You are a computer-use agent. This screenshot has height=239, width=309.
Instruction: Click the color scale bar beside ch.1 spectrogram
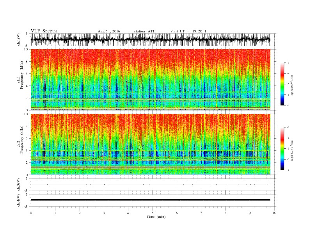coord(282,84)
